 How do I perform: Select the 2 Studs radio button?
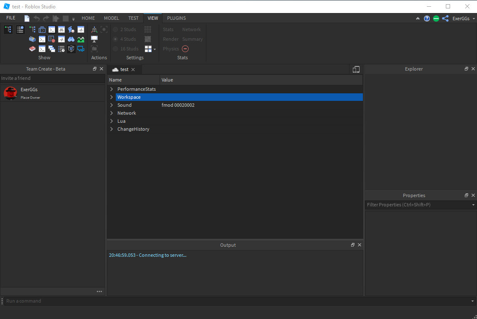pos(115,29)
